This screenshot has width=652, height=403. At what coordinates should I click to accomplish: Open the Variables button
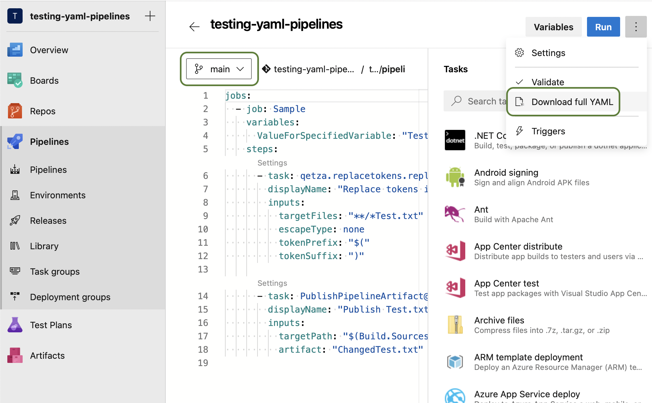coord(553,27)
